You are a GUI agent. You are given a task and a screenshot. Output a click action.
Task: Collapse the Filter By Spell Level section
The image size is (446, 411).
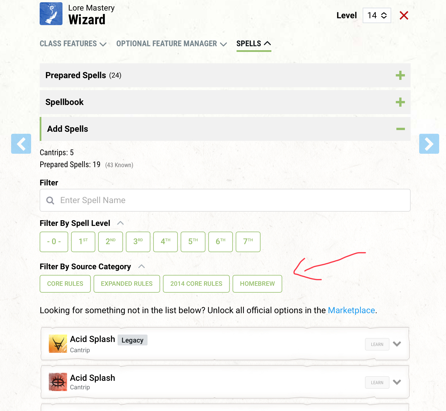120,223
